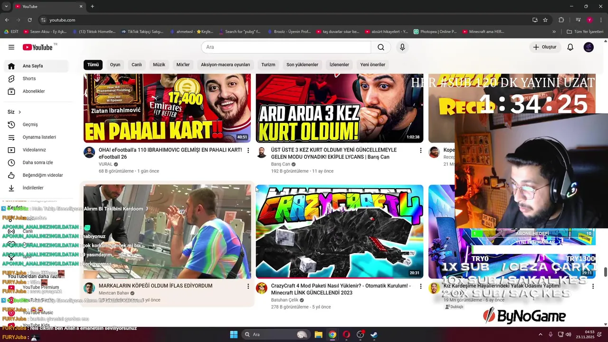The height and width of the screenshot is (342, 608).
Task: Open İndirilenler in the sidebar
Action: tap(36, 188)
